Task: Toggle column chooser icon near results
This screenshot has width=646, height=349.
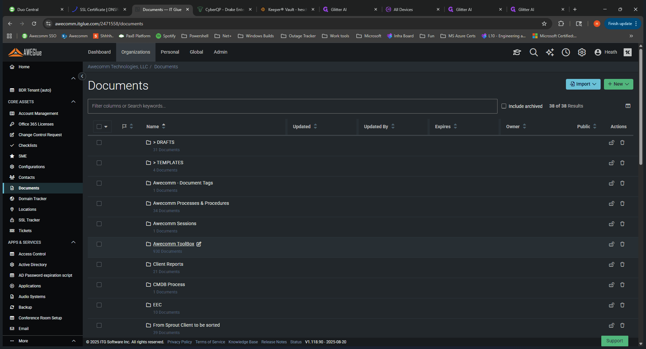Action: pos(628,106)
